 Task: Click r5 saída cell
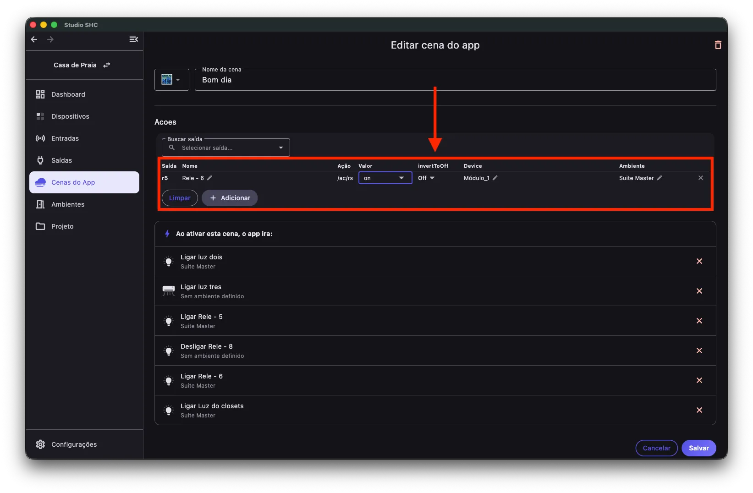pos(165,178)
